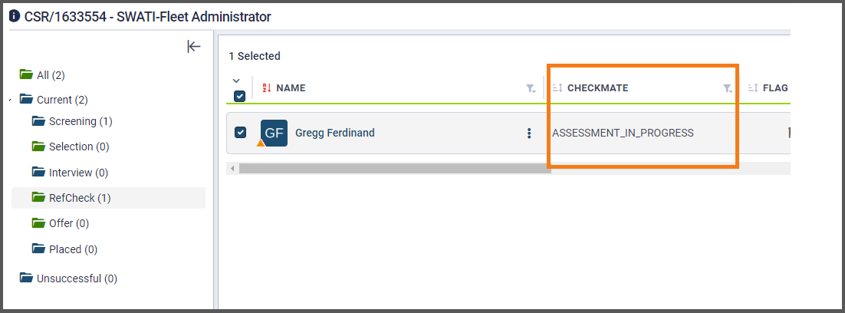845x313 pixels.
Task: Toggle the select-all checkbox in header
Action: coord(240,96)
